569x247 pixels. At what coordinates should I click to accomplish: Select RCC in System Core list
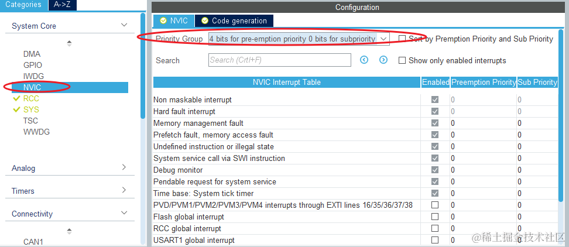pyautogui.click(x=31, y=99)
